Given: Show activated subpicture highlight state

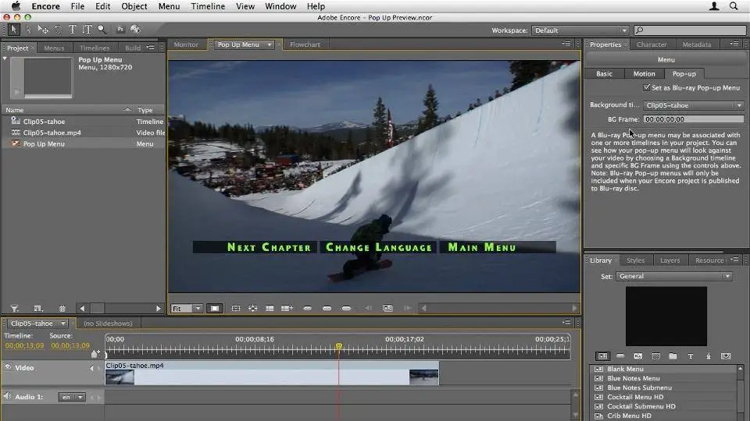Looking at the screenshot, I should tap(346, 309).
